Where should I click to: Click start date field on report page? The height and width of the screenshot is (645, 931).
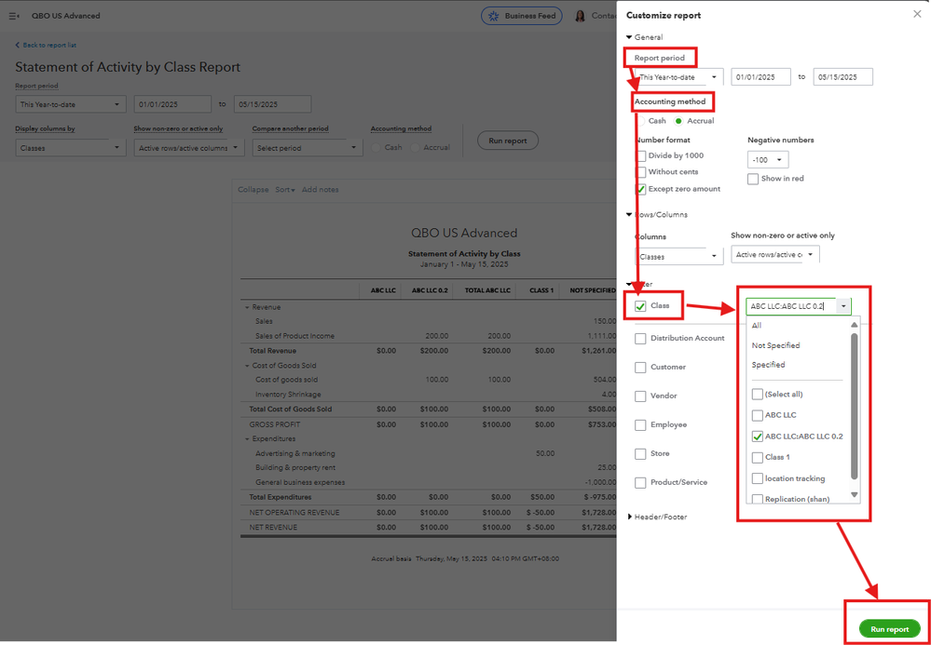coord(172,104)
